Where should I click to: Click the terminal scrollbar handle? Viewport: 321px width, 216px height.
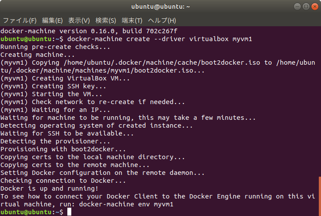(x=320, y=196)
